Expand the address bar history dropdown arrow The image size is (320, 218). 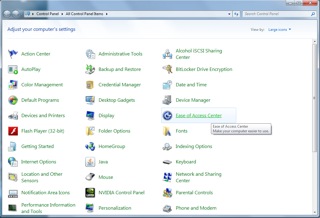(x=229, y=14)
